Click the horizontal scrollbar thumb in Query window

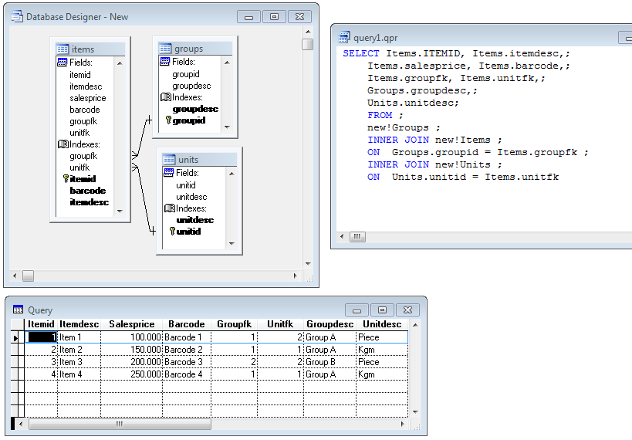click(x=120, y=424)
